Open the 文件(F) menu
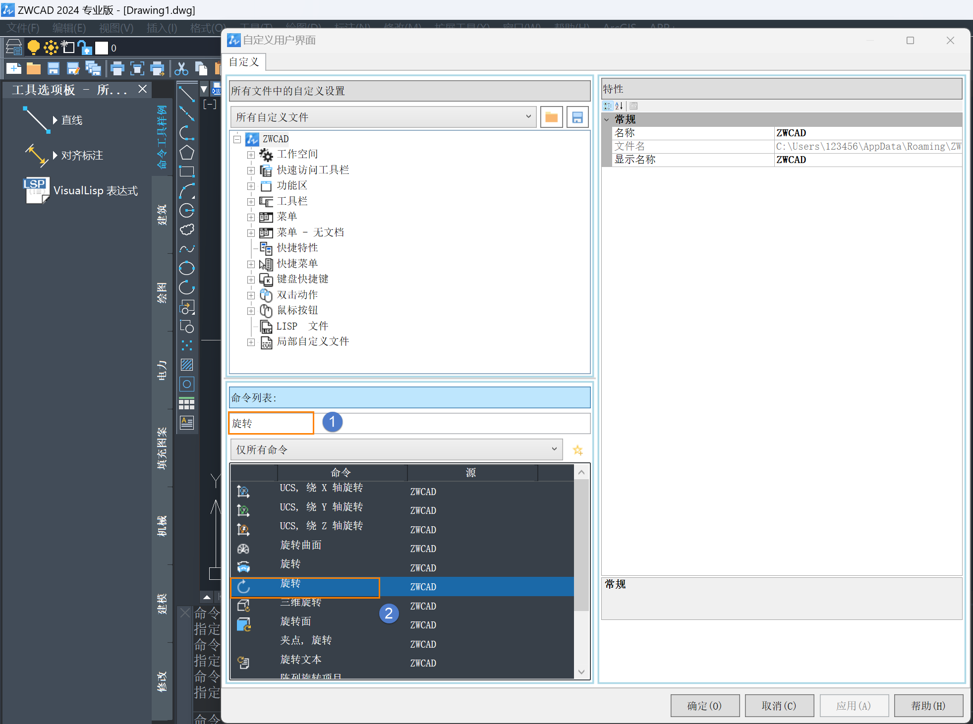973x724 pixels. pyautogui.click(x=23, y=28)
